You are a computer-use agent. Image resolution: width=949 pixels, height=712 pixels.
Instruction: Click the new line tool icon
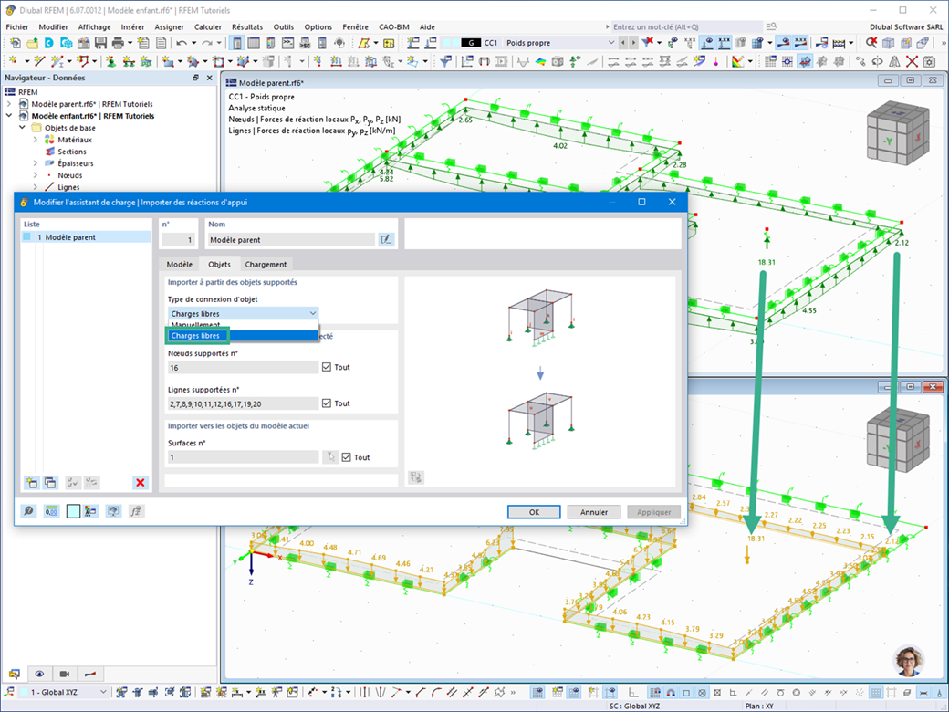point(39,61)
